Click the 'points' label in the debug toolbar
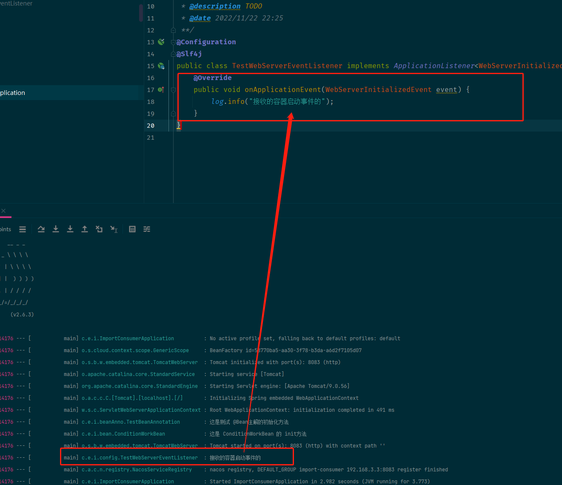562x485 pixels. coord(6,229)
